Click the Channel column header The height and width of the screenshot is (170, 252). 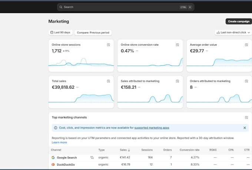point(56,150)
